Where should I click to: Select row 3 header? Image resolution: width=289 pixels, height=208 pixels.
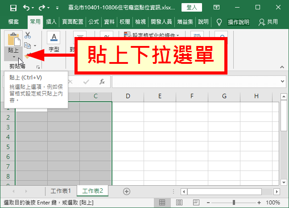click(8, 127)
